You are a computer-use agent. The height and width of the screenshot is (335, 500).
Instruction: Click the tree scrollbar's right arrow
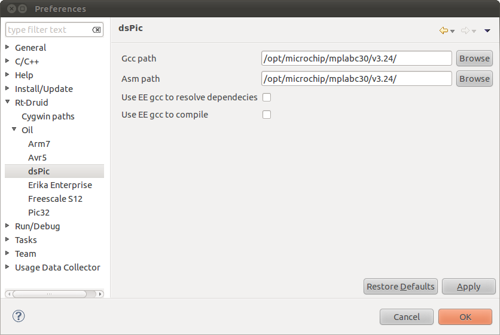coord(100,294)
